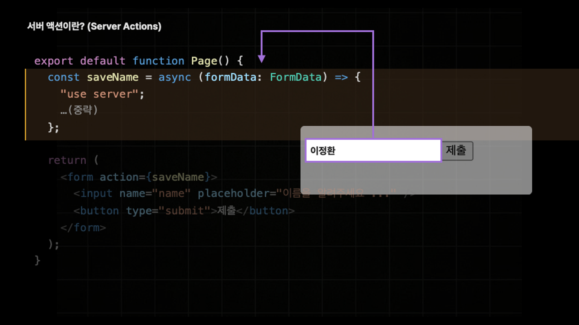Click the export keyword
Viewport: 579px width, 325px height.
(54, 61)
